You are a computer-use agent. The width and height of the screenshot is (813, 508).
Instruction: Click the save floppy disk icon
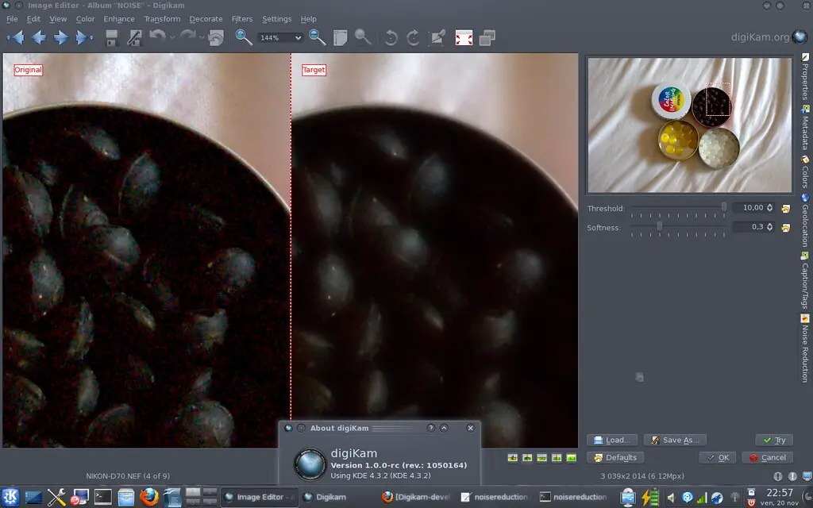coord(112,37)
